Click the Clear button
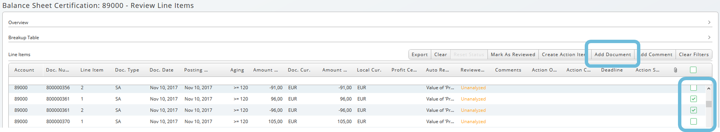Viewport: 720px width, 132px height. [441, 55]
